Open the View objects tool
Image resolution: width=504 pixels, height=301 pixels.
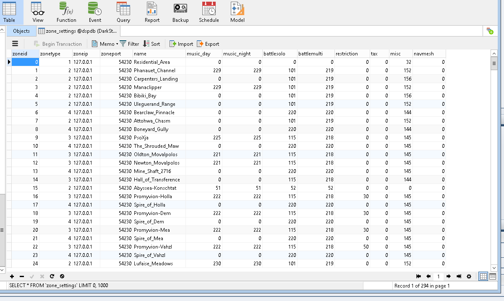pos(38,12)
